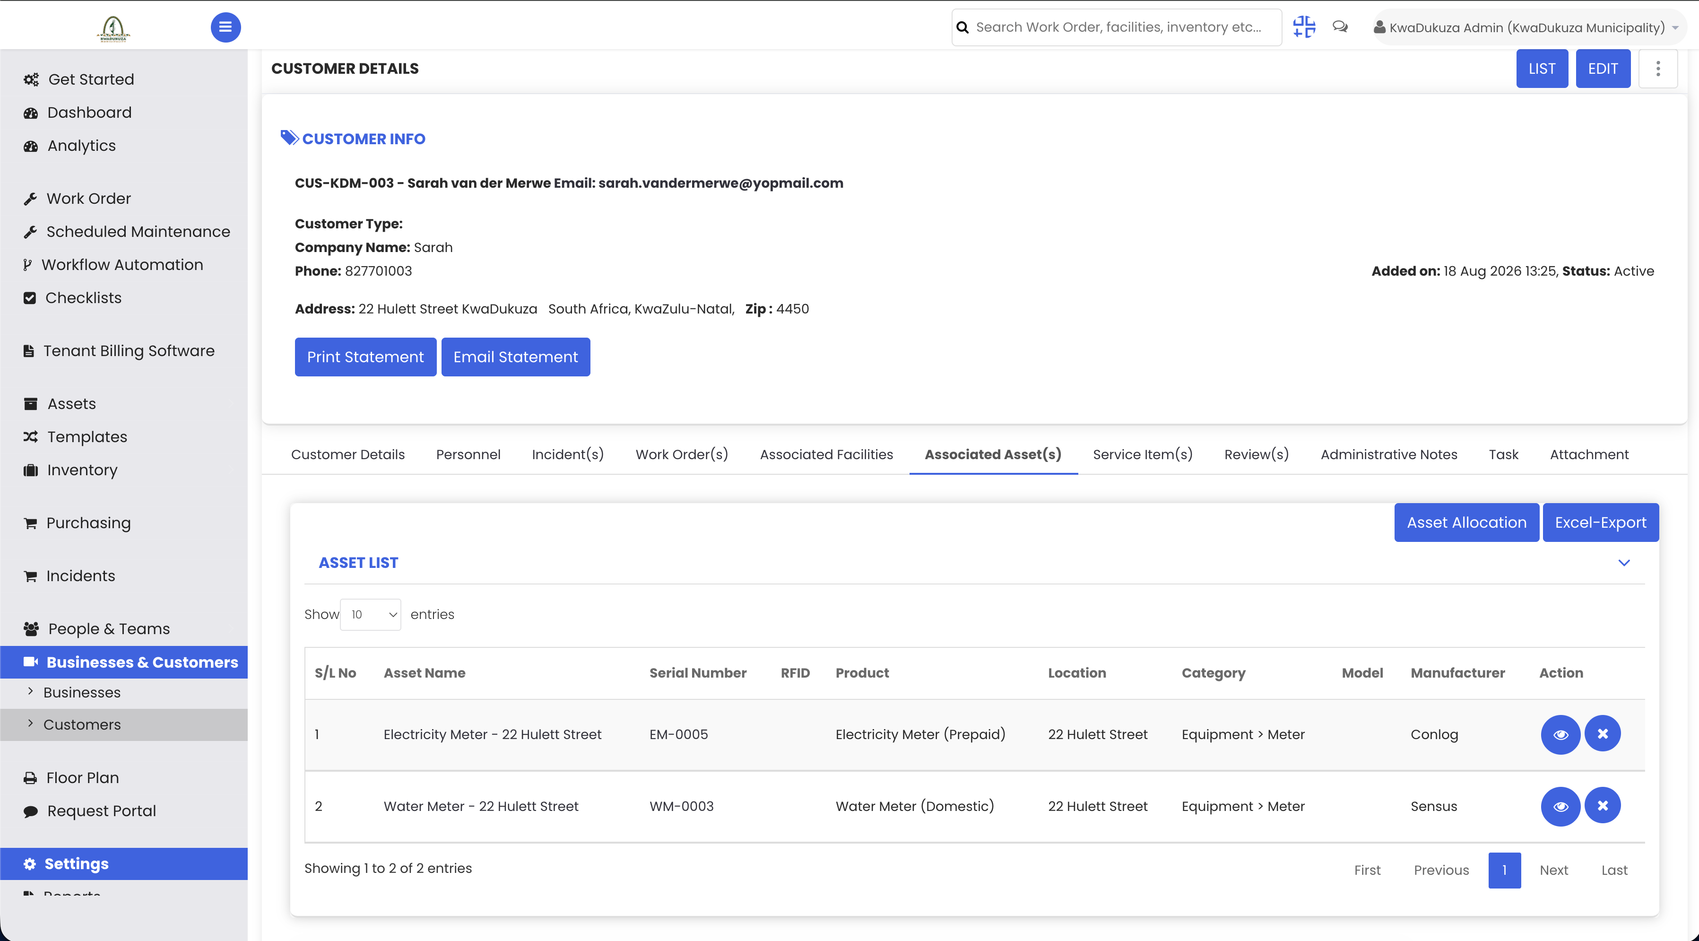Click the WM-0003 serial number cell
The height and width of the screenshot is (941, 1699).
click(x=681, y=806)
